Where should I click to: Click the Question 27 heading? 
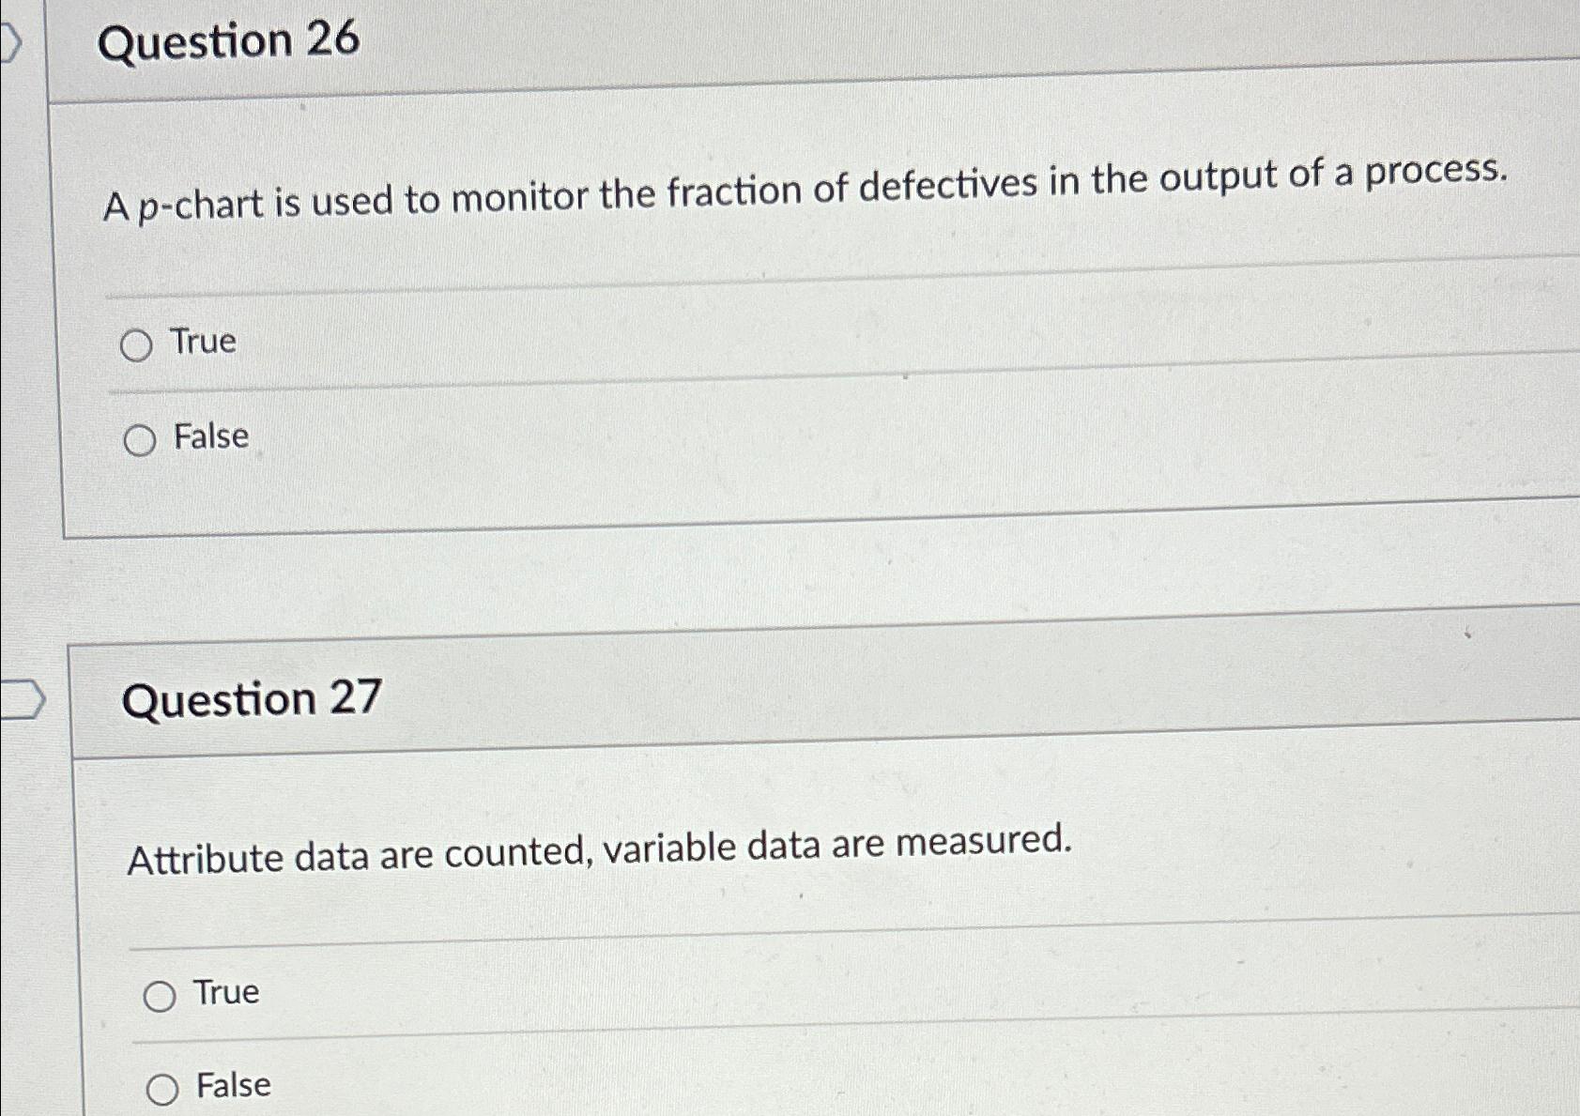coord(252,700)
